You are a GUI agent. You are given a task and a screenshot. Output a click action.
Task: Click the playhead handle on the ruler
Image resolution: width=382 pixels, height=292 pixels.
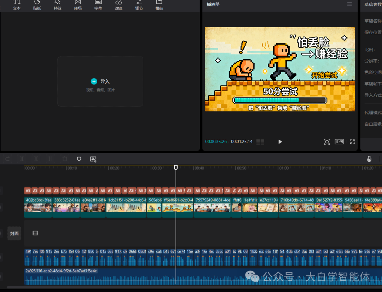176,167
